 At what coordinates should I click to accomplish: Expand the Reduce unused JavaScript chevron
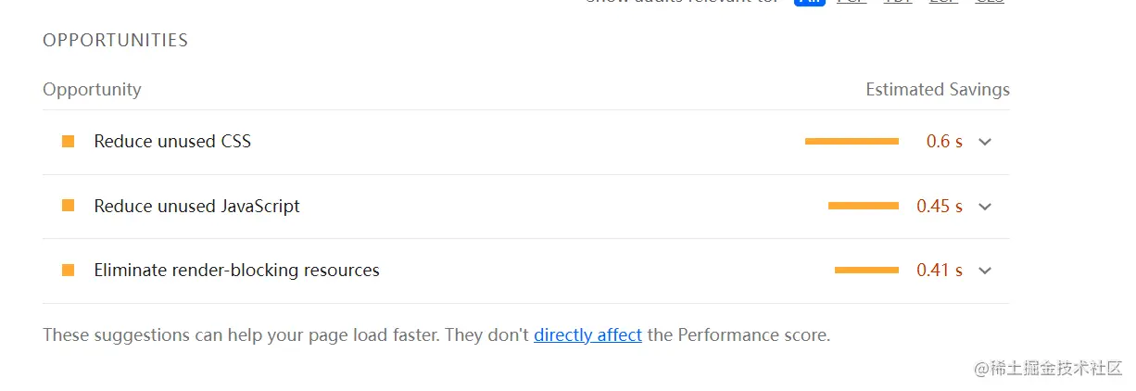(985, 207)
